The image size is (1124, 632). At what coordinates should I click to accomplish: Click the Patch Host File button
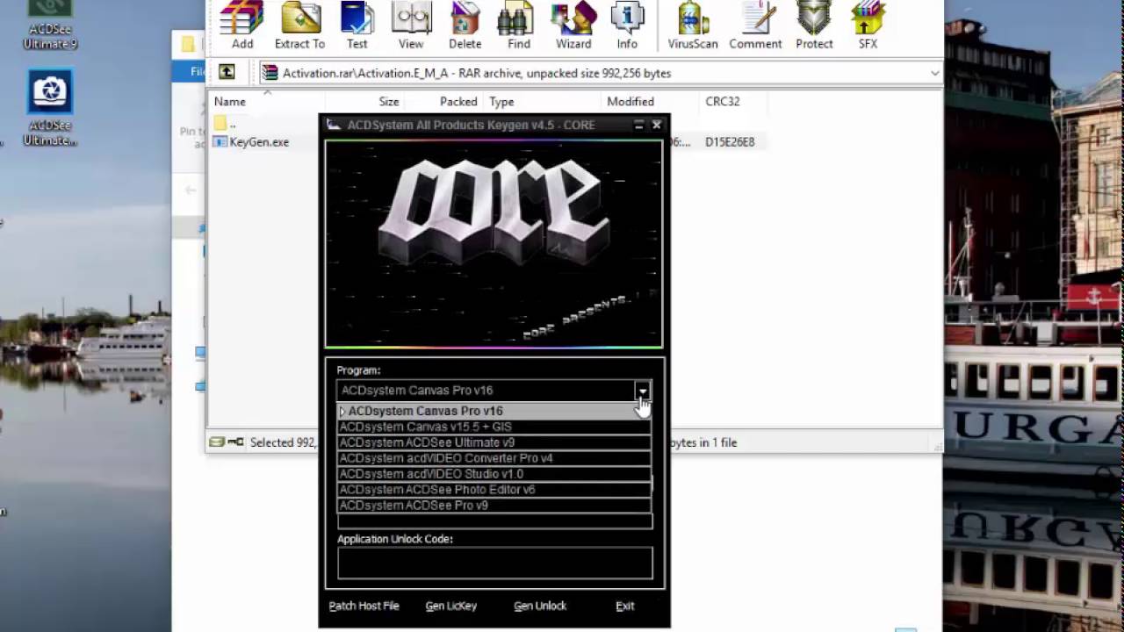(364, 606)
